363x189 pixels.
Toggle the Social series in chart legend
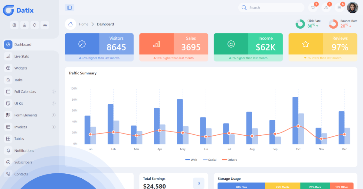coord(210,160)
